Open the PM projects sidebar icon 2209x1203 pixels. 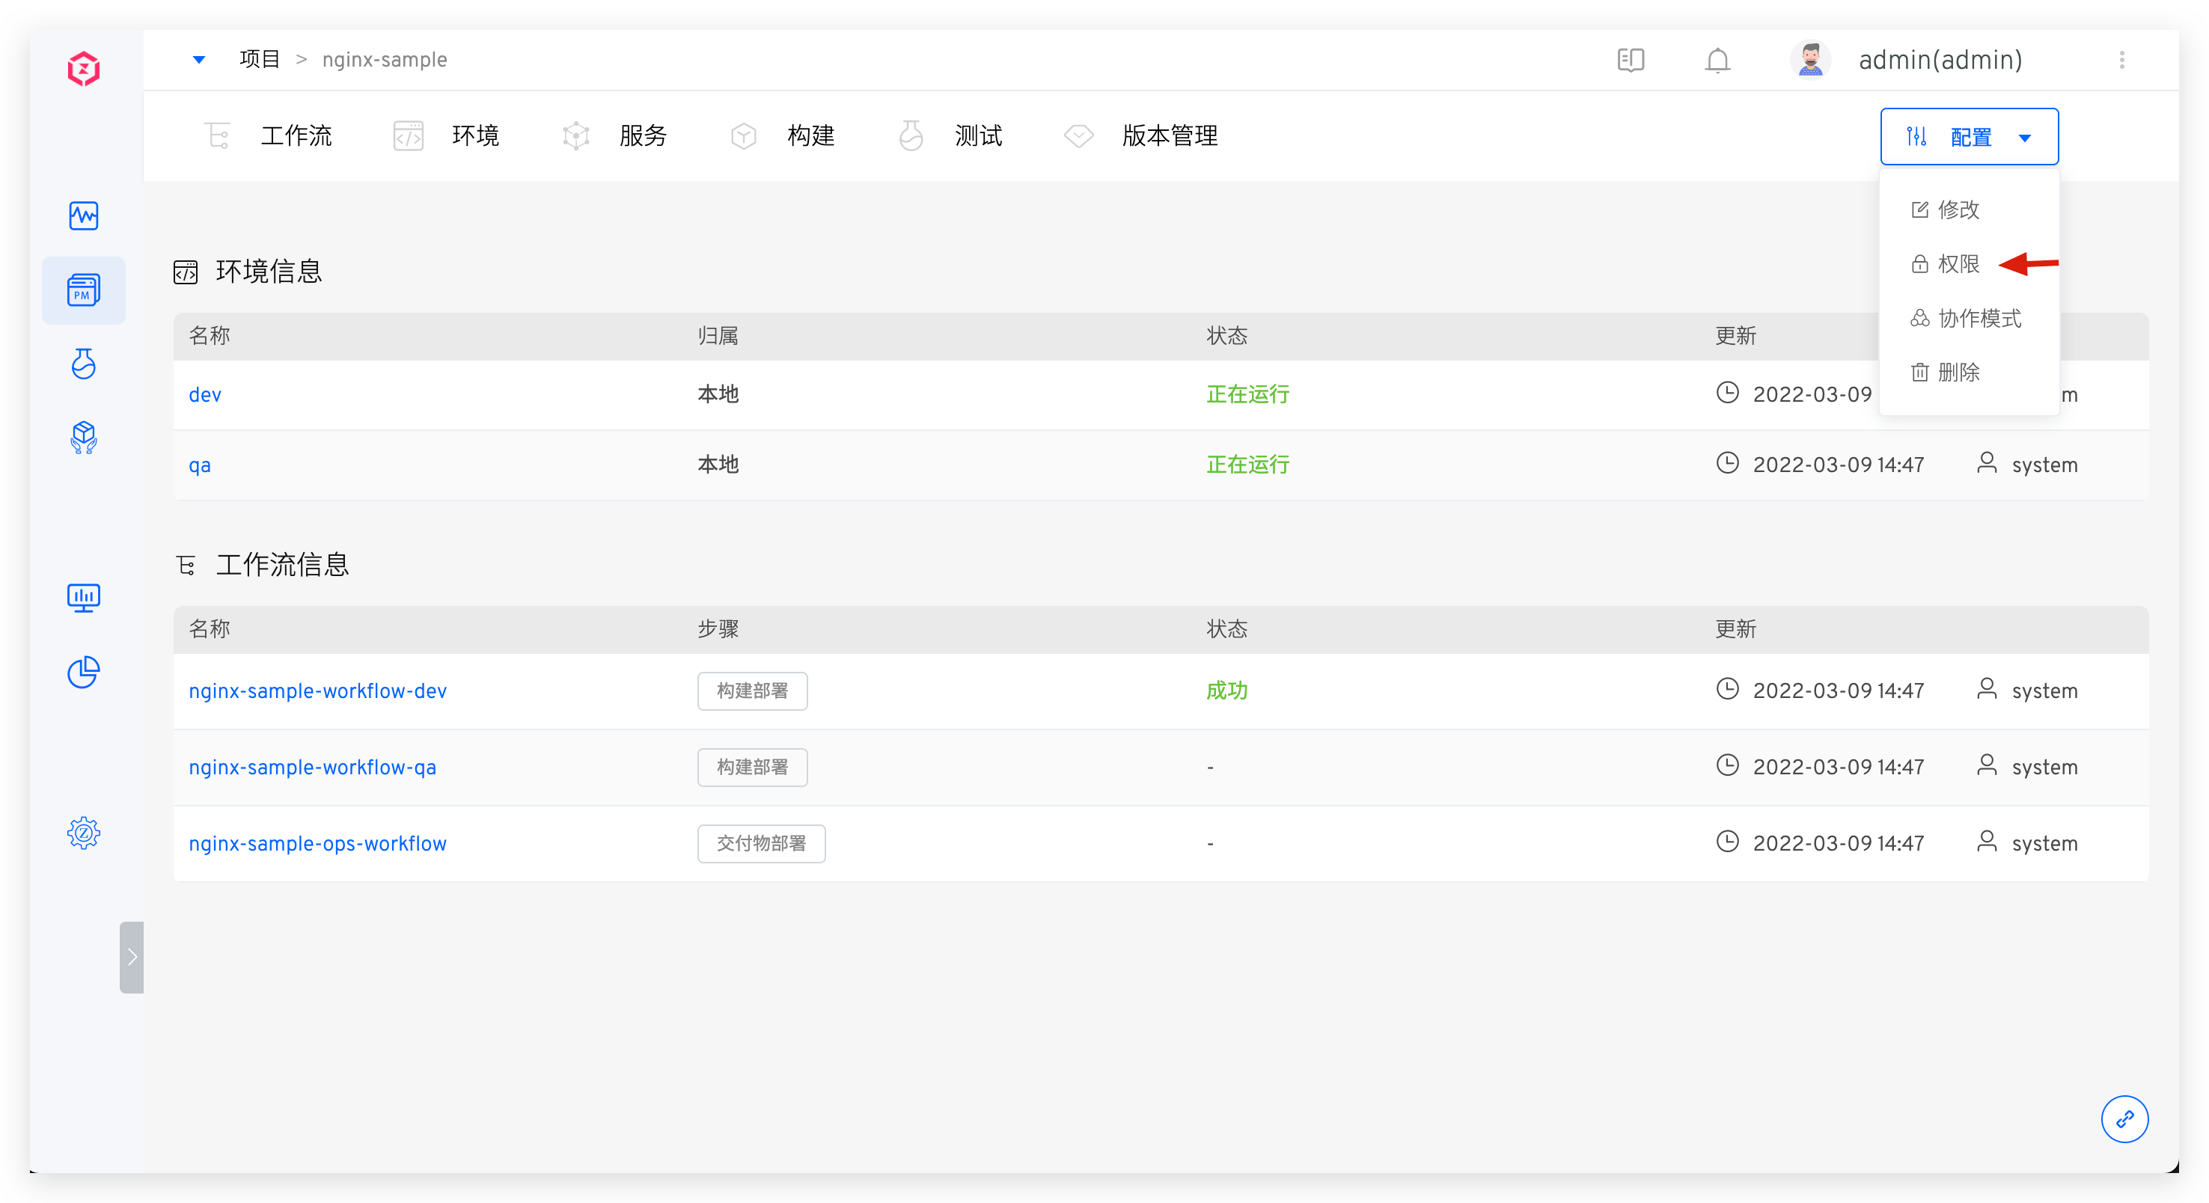pyautogui.click(x=84, y=291)
